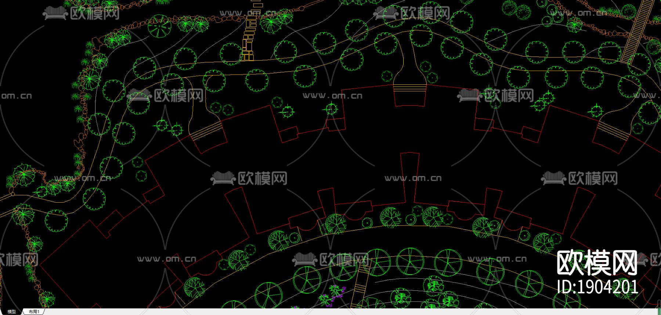
Task: Pick the magenta flower symbol near bottom
Action: tap(337, 292)
